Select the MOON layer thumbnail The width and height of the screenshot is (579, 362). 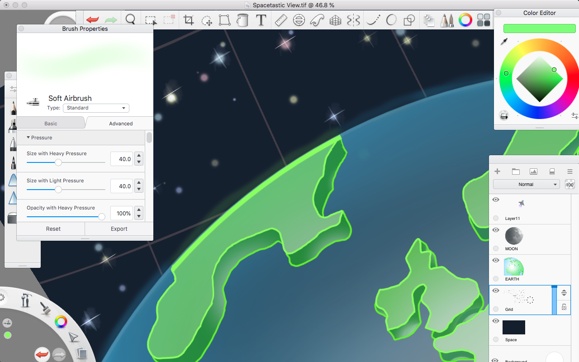click(x=514, y=236)
